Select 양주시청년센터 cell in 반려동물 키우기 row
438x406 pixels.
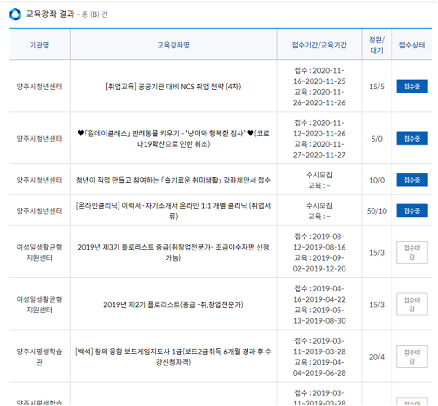coord(40,138)
